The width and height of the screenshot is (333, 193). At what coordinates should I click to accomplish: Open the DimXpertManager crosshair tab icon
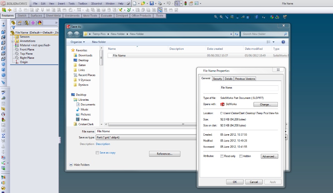(x=33, y=23)
